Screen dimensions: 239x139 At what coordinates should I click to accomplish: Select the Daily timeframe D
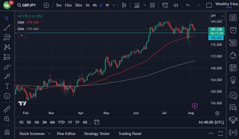(101, 5)
